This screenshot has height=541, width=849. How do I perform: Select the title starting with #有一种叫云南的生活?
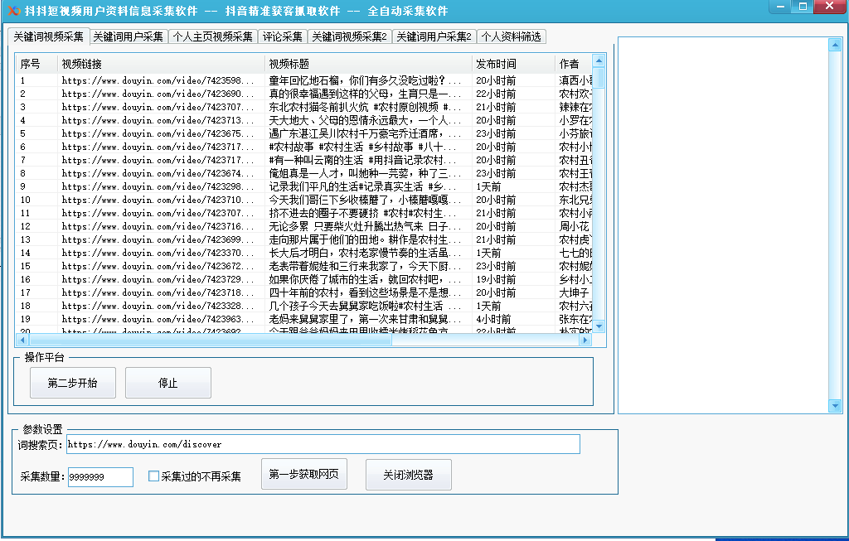click(363, 160)
